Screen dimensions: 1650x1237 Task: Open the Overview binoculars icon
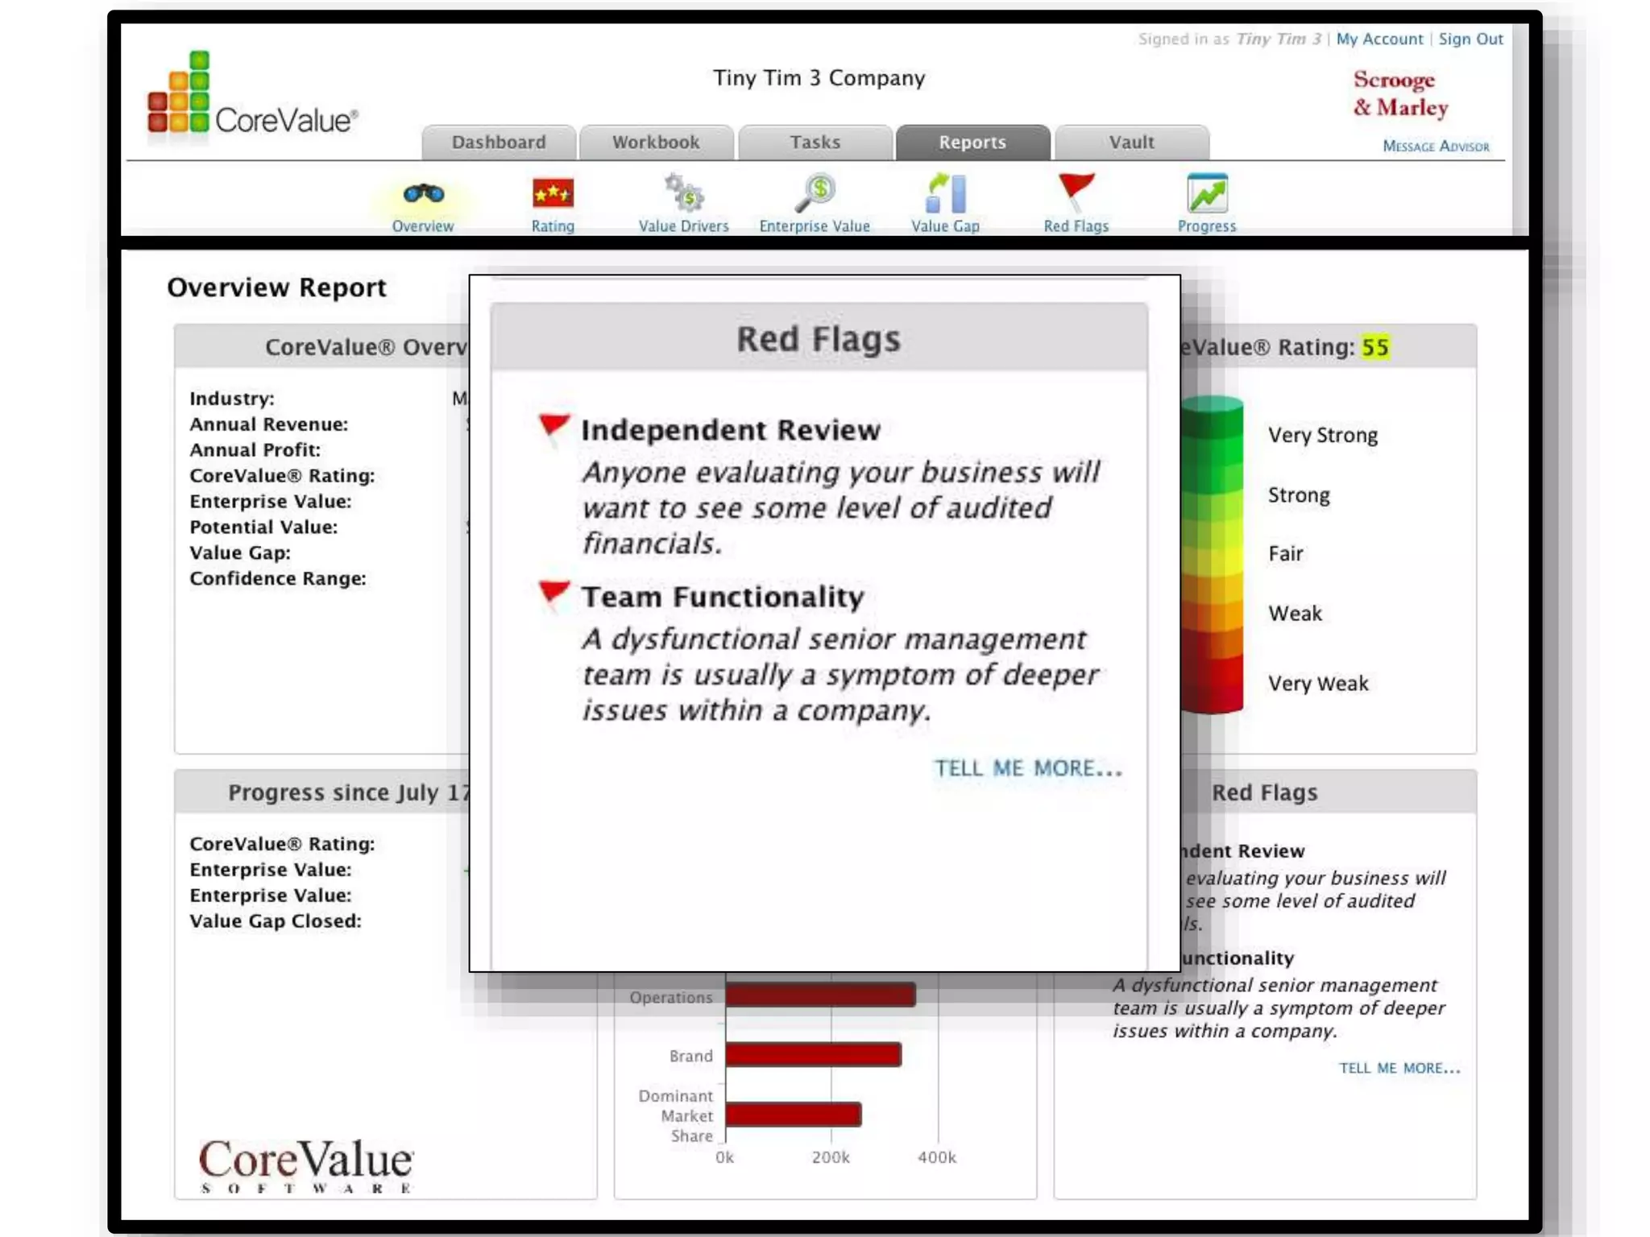point(423,194)
